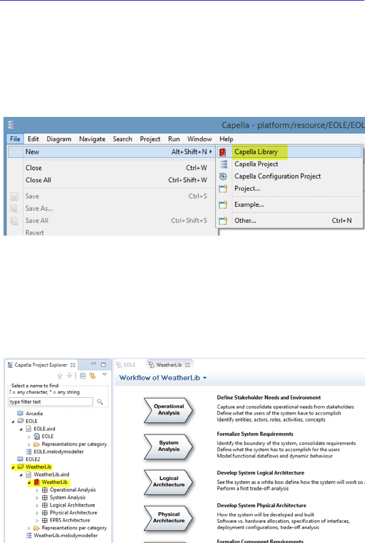Open the Navigate menu
Screen dimensions: 365x543
(92, 139)
